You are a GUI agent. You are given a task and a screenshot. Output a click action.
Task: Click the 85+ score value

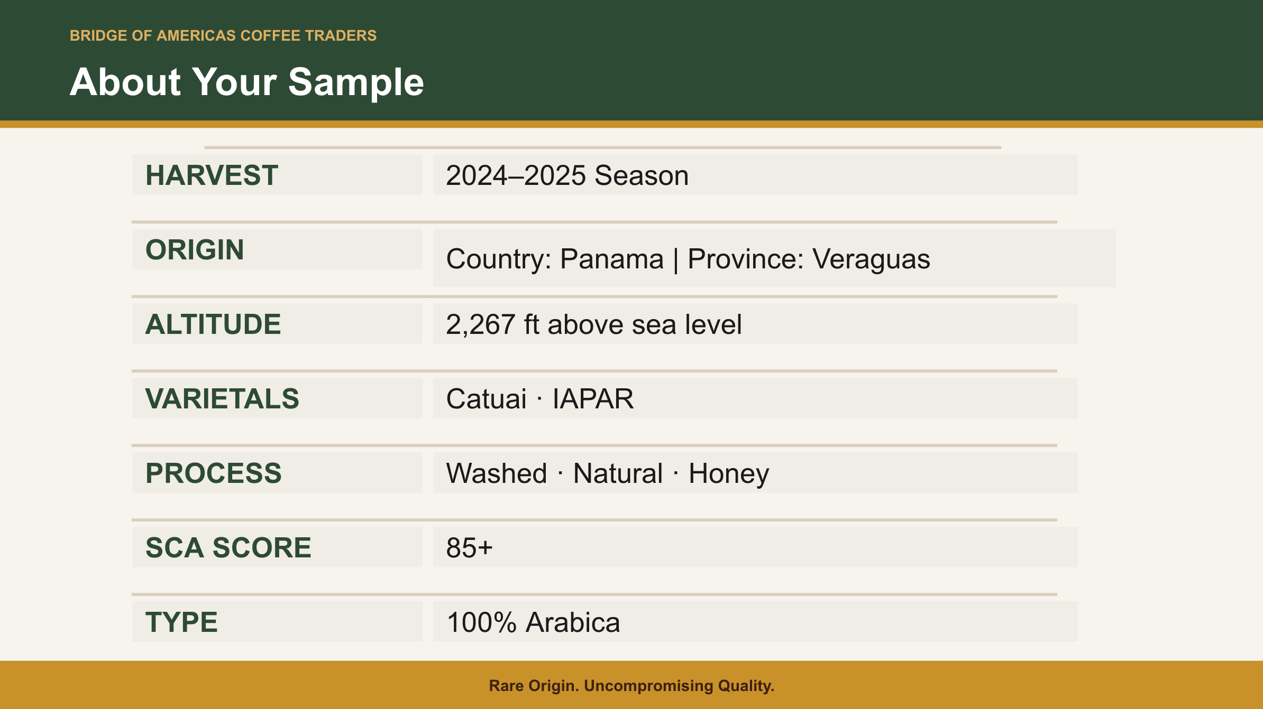pyautogui.click(x=469, y=548)
